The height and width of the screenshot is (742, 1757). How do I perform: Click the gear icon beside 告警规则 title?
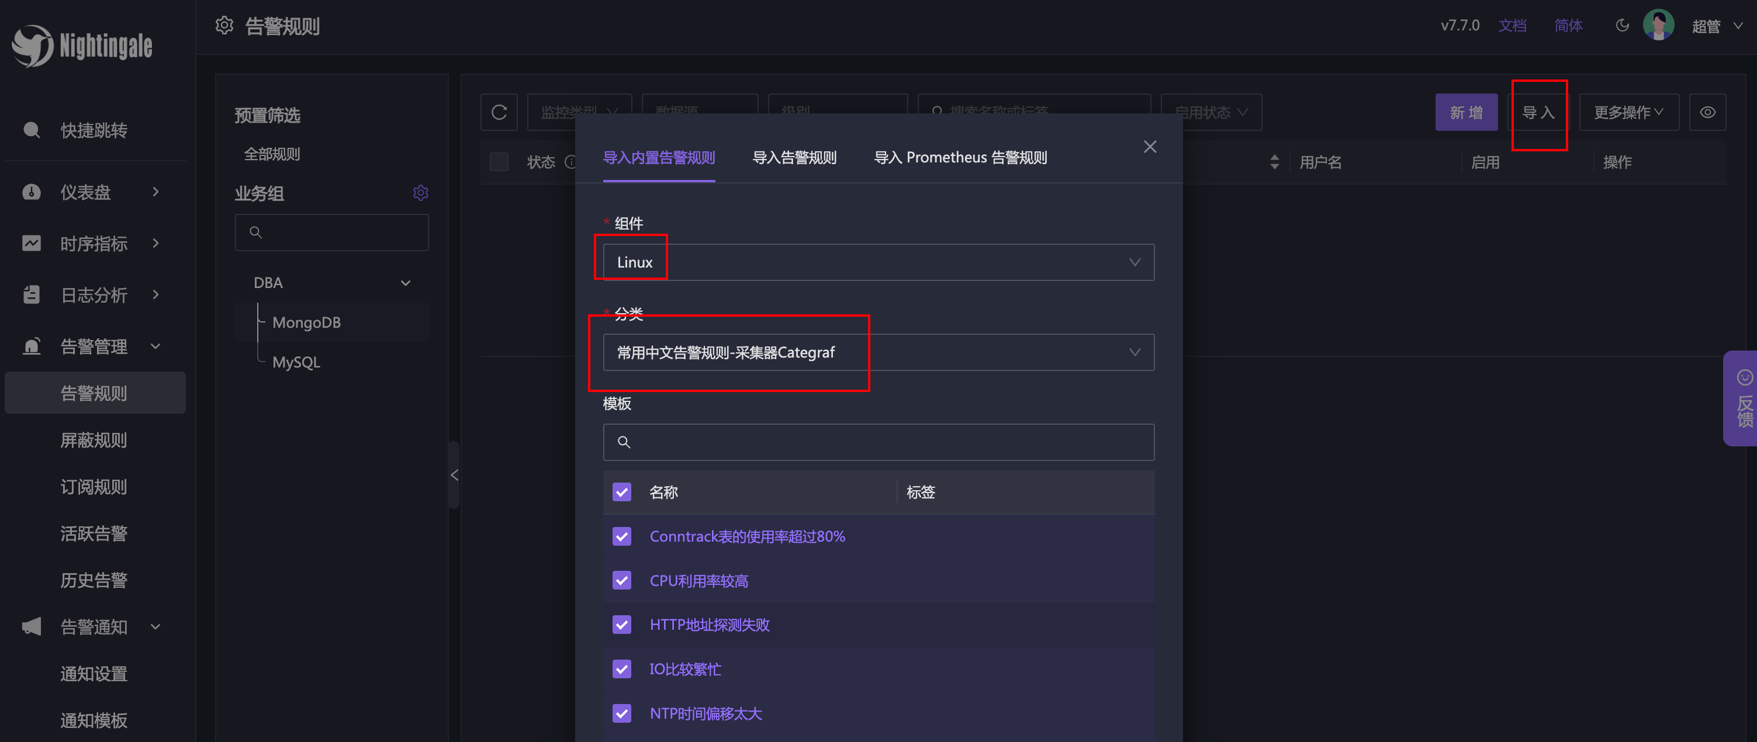click(224, 26)
